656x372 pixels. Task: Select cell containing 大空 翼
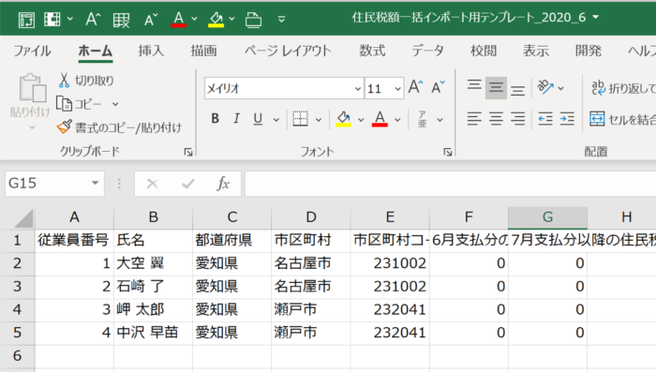pyautogui.click(x=153, y=263)
